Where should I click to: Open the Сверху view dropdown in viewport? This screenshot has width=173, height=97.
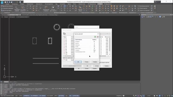click(6, 17)
